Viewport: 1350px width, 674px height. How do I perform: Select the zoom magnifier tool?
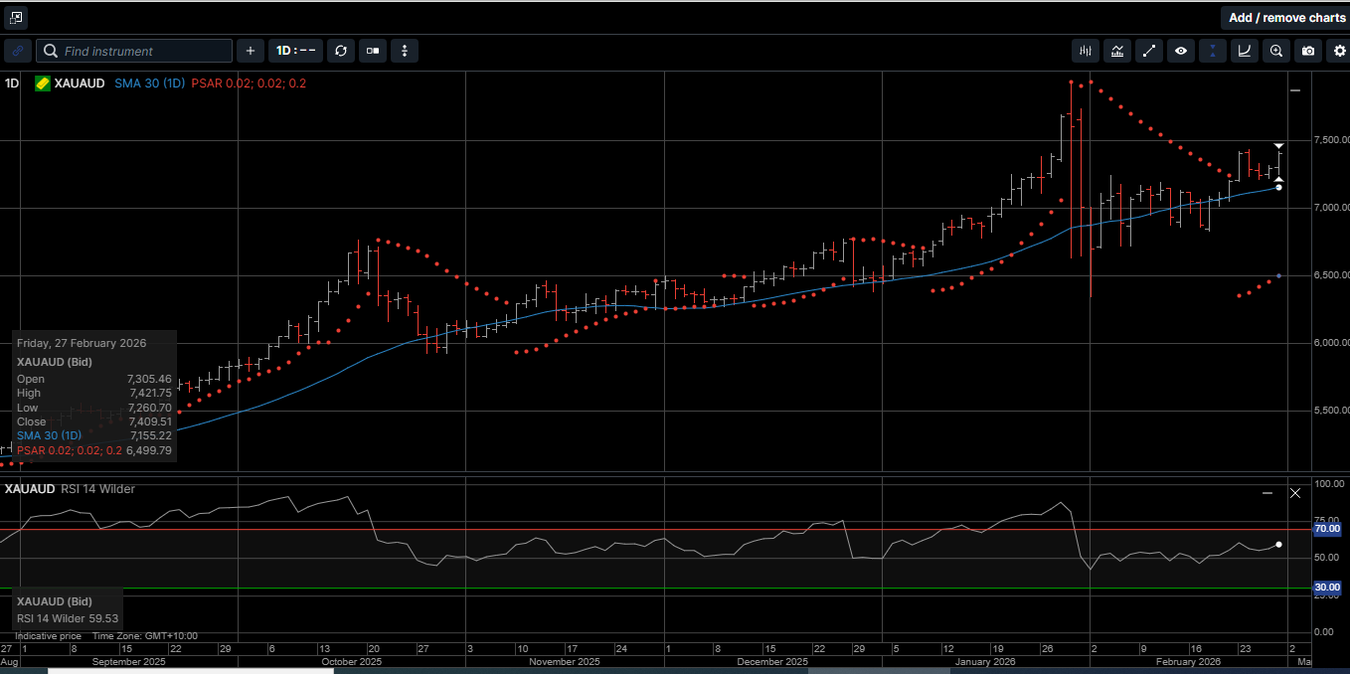coord(1275,51)
